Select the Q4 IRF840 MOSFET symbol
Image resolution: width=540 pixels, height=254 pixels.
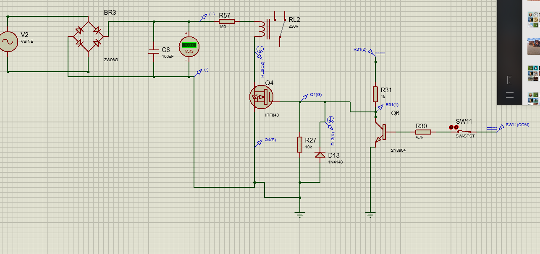click(x=261, y=98)
